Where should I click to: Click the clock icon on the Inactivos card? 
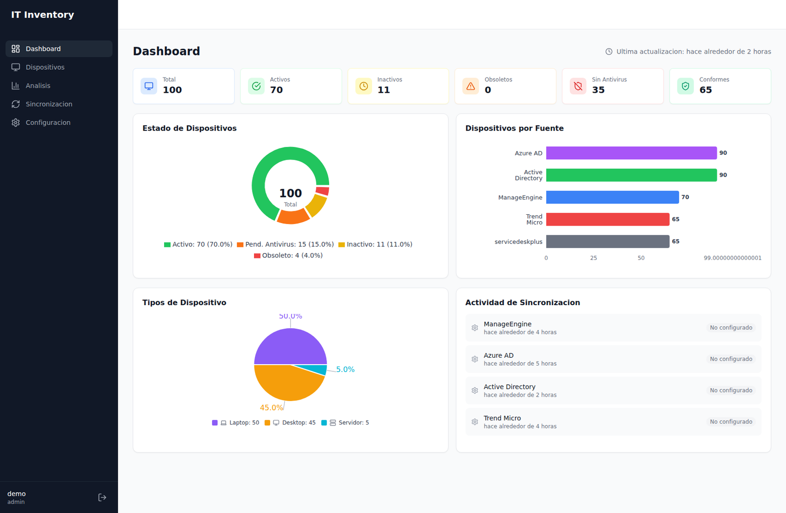pos(364,86)
